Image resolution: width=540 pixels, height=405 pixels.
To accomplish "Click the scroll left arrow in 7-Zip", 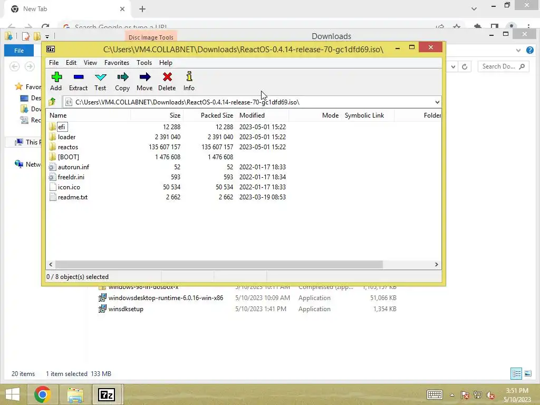I will coord(51,265).
